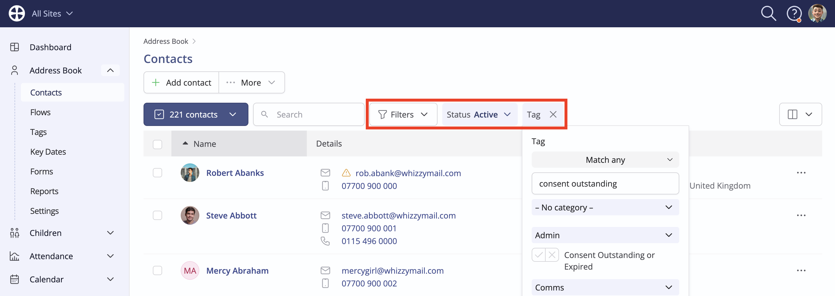Open the columns view dropdown arrow

pyautogui.click(x=809, y=114)
